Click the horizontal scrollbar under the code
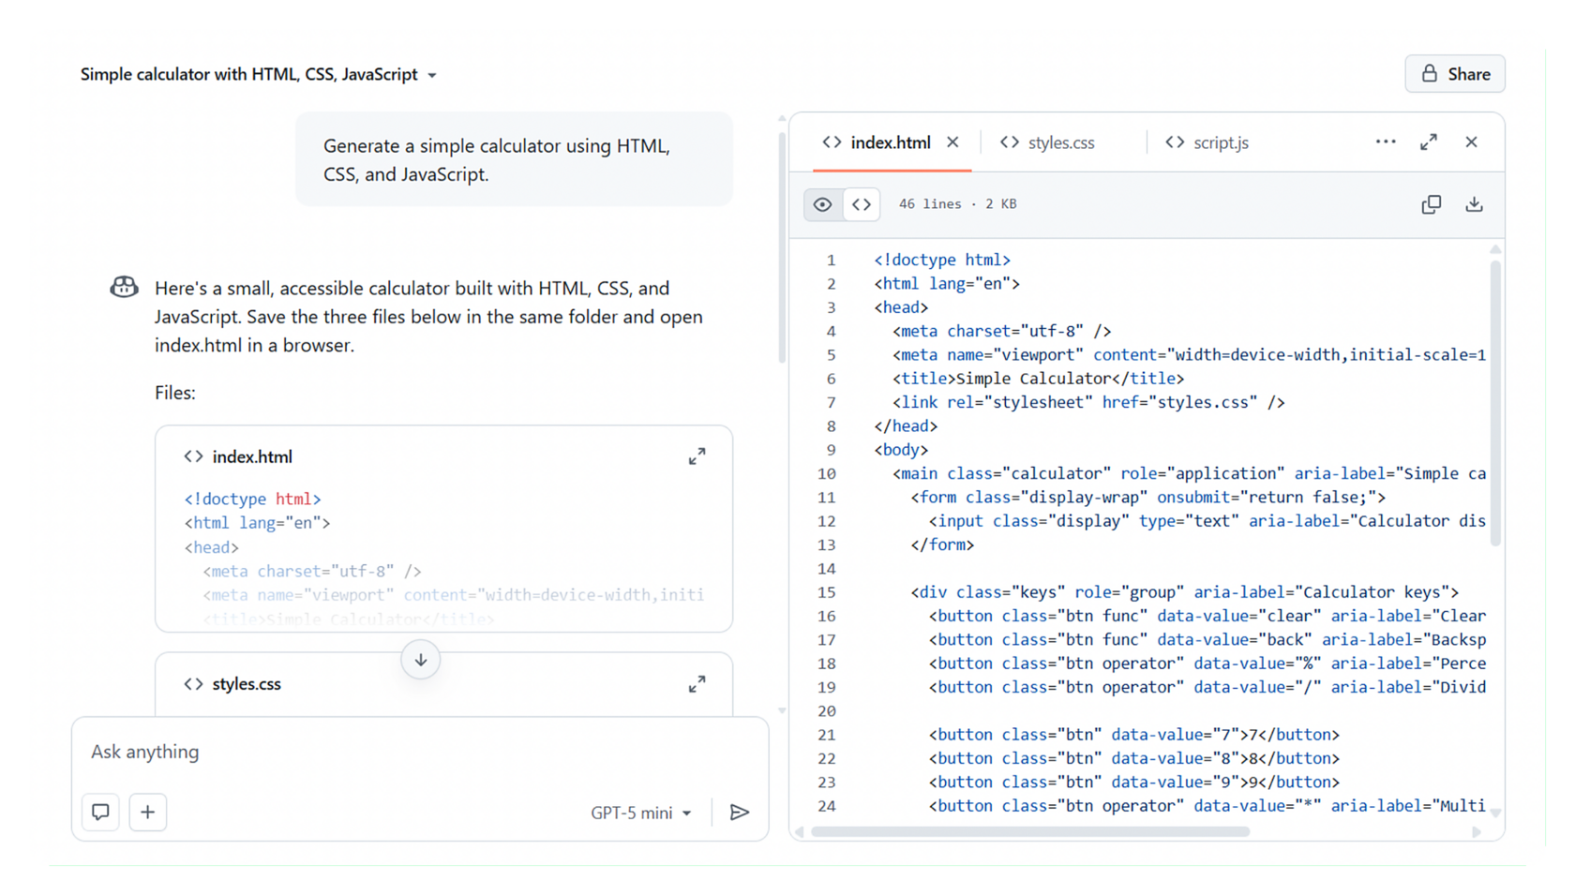The height and width of the screenshot is (895, 1575). (1029, 831)
